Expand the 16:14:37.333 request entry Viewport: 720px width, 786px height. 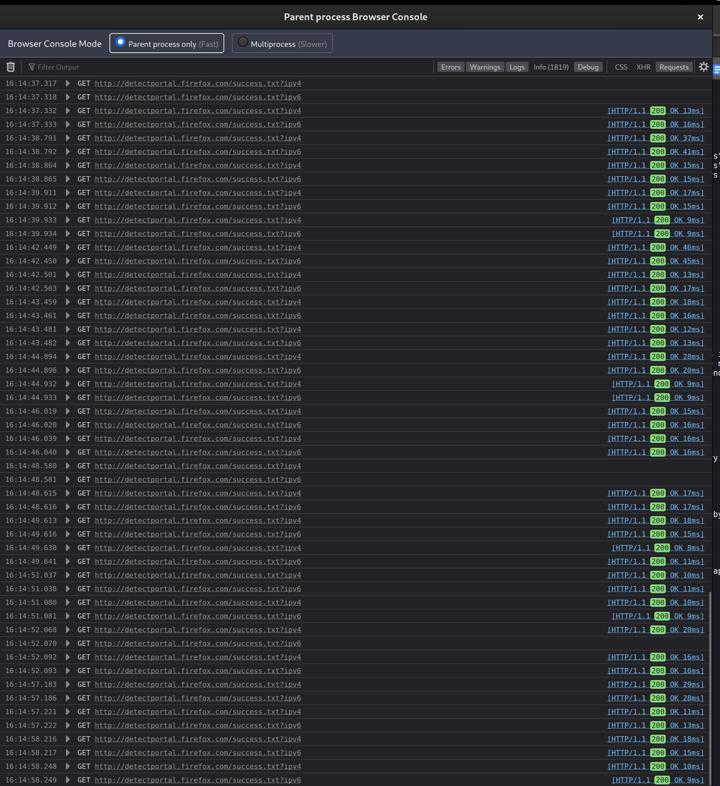[x=68, y=124]
